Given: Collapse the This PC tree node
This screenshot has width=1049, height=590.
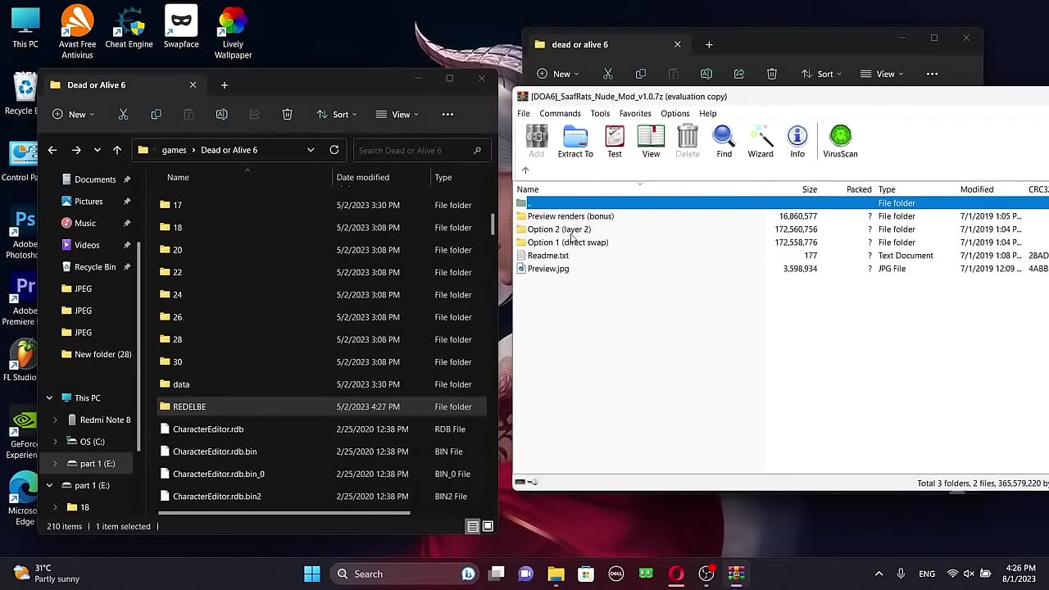Looking at the screenshot, I should tap(49, 398).
